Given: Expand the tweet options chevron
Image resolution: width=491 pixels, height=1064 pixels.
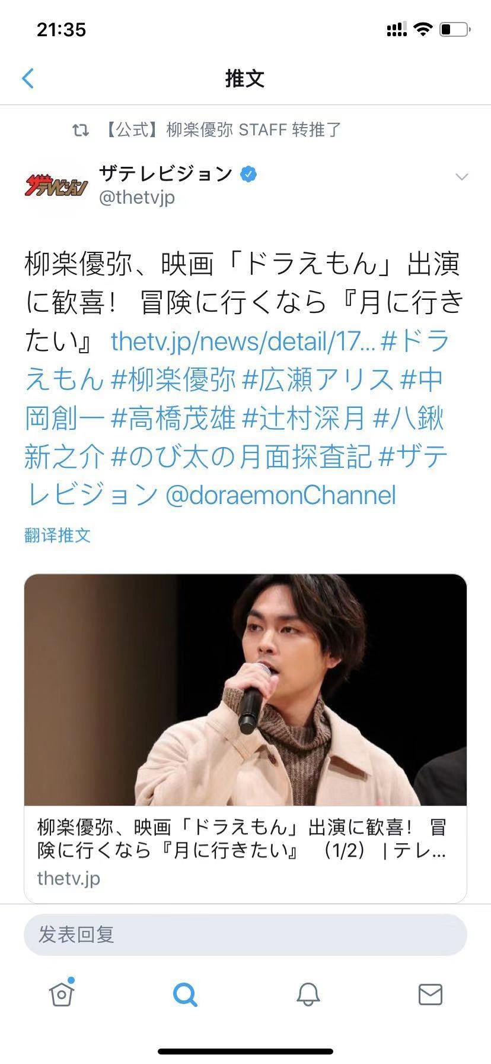Looking at the screenshot, I should coord(461,176).
